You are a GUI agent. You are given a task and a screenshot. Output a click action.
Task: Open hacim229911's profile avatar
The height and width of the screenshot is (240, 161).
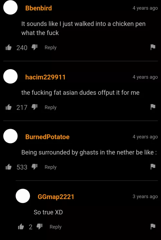(x=10, y=76)
